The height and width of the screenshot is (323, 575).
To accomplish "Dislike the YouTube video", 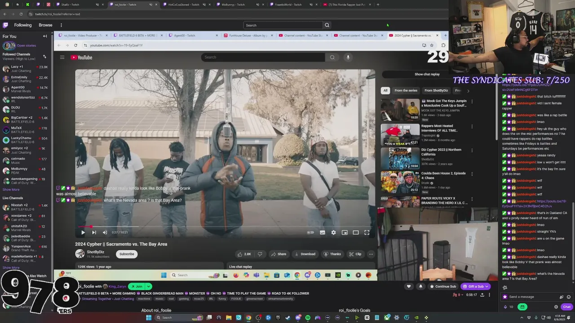I will 260,254.
